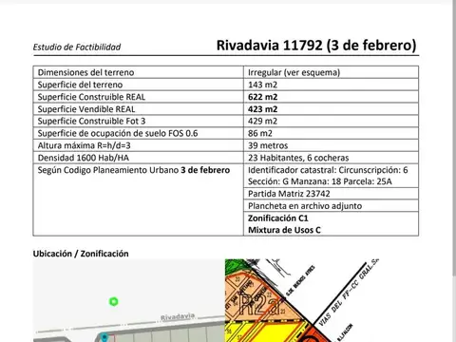The height and width of the screenshot is (342, 456).
Task: Select the bold '423 m2' value
Action: pyautogui.click(x=262, y=109)
